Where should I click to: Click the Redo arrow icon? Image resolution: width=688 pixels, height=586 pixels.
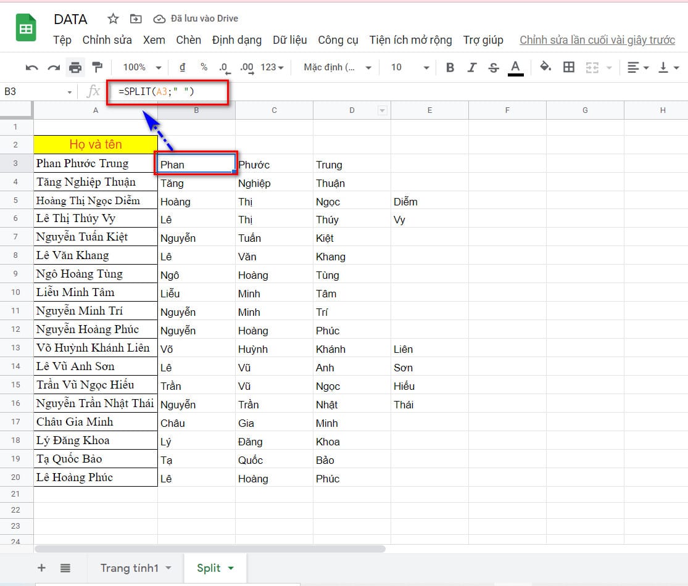tap(54, 67)
